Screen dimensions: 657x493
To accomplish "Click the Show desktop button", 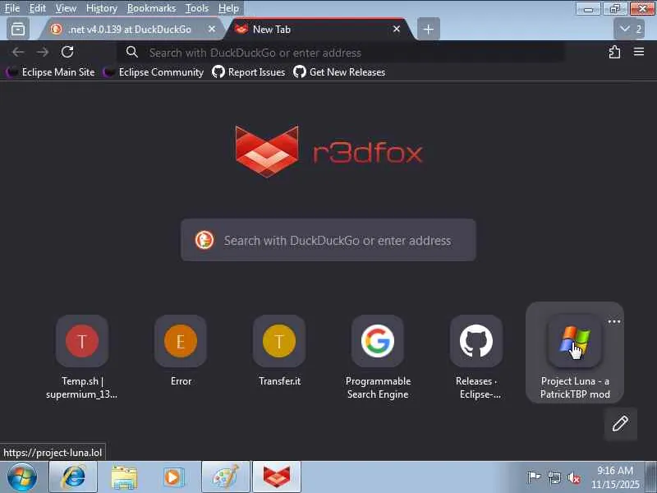I will point(651,477).
